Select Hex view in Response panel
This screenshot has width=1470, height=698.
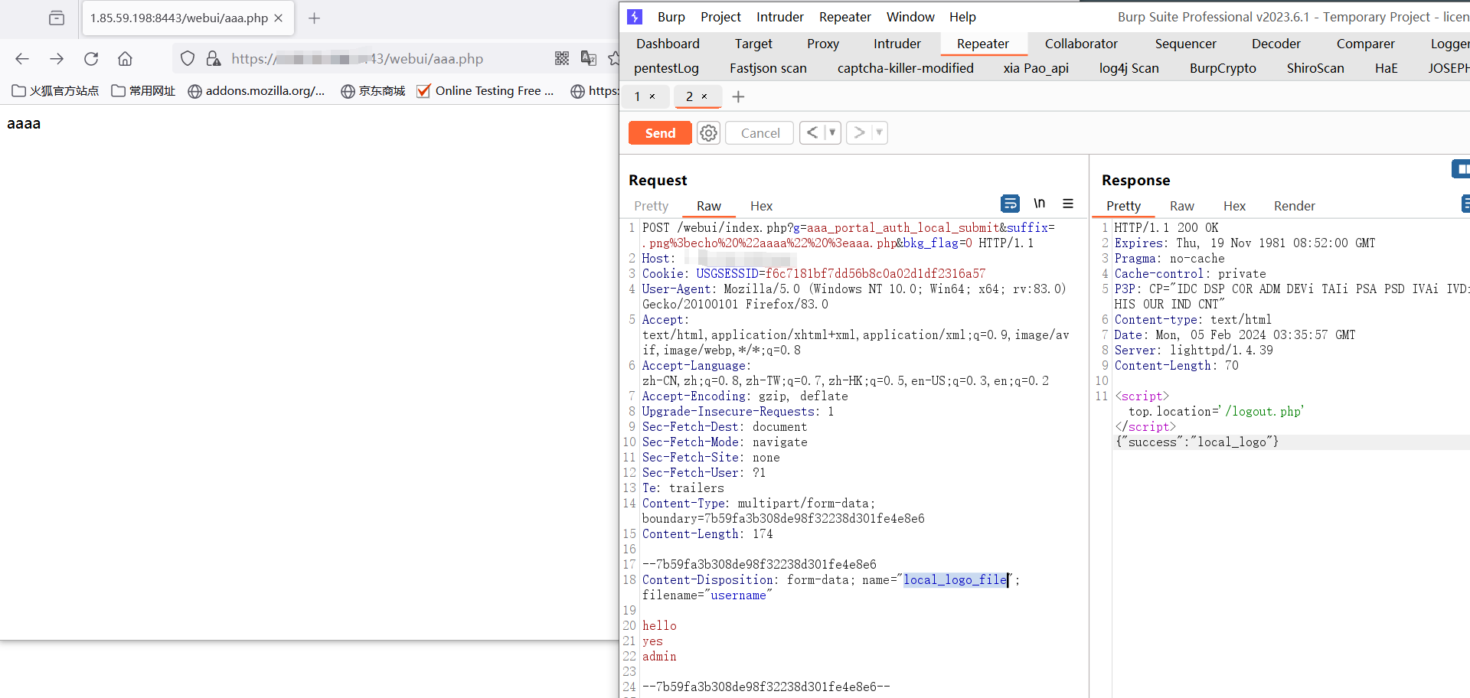(1234, 206)
